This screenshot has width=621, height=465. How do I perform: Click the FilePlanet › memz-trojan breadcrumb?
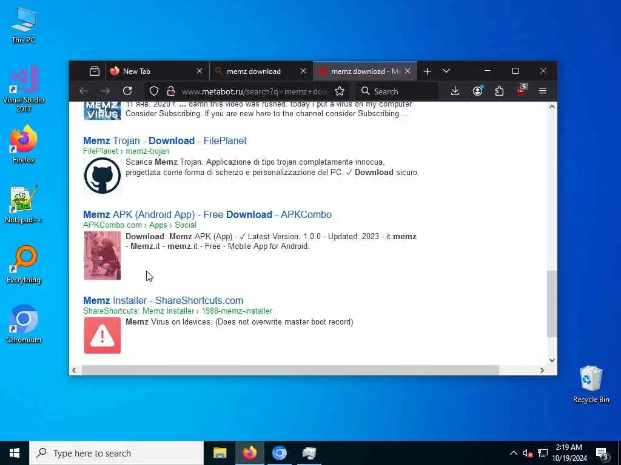(x=126, y=151)
